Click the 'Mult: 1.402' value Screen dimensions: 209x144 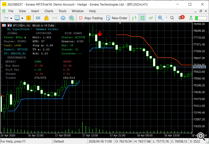42,37
